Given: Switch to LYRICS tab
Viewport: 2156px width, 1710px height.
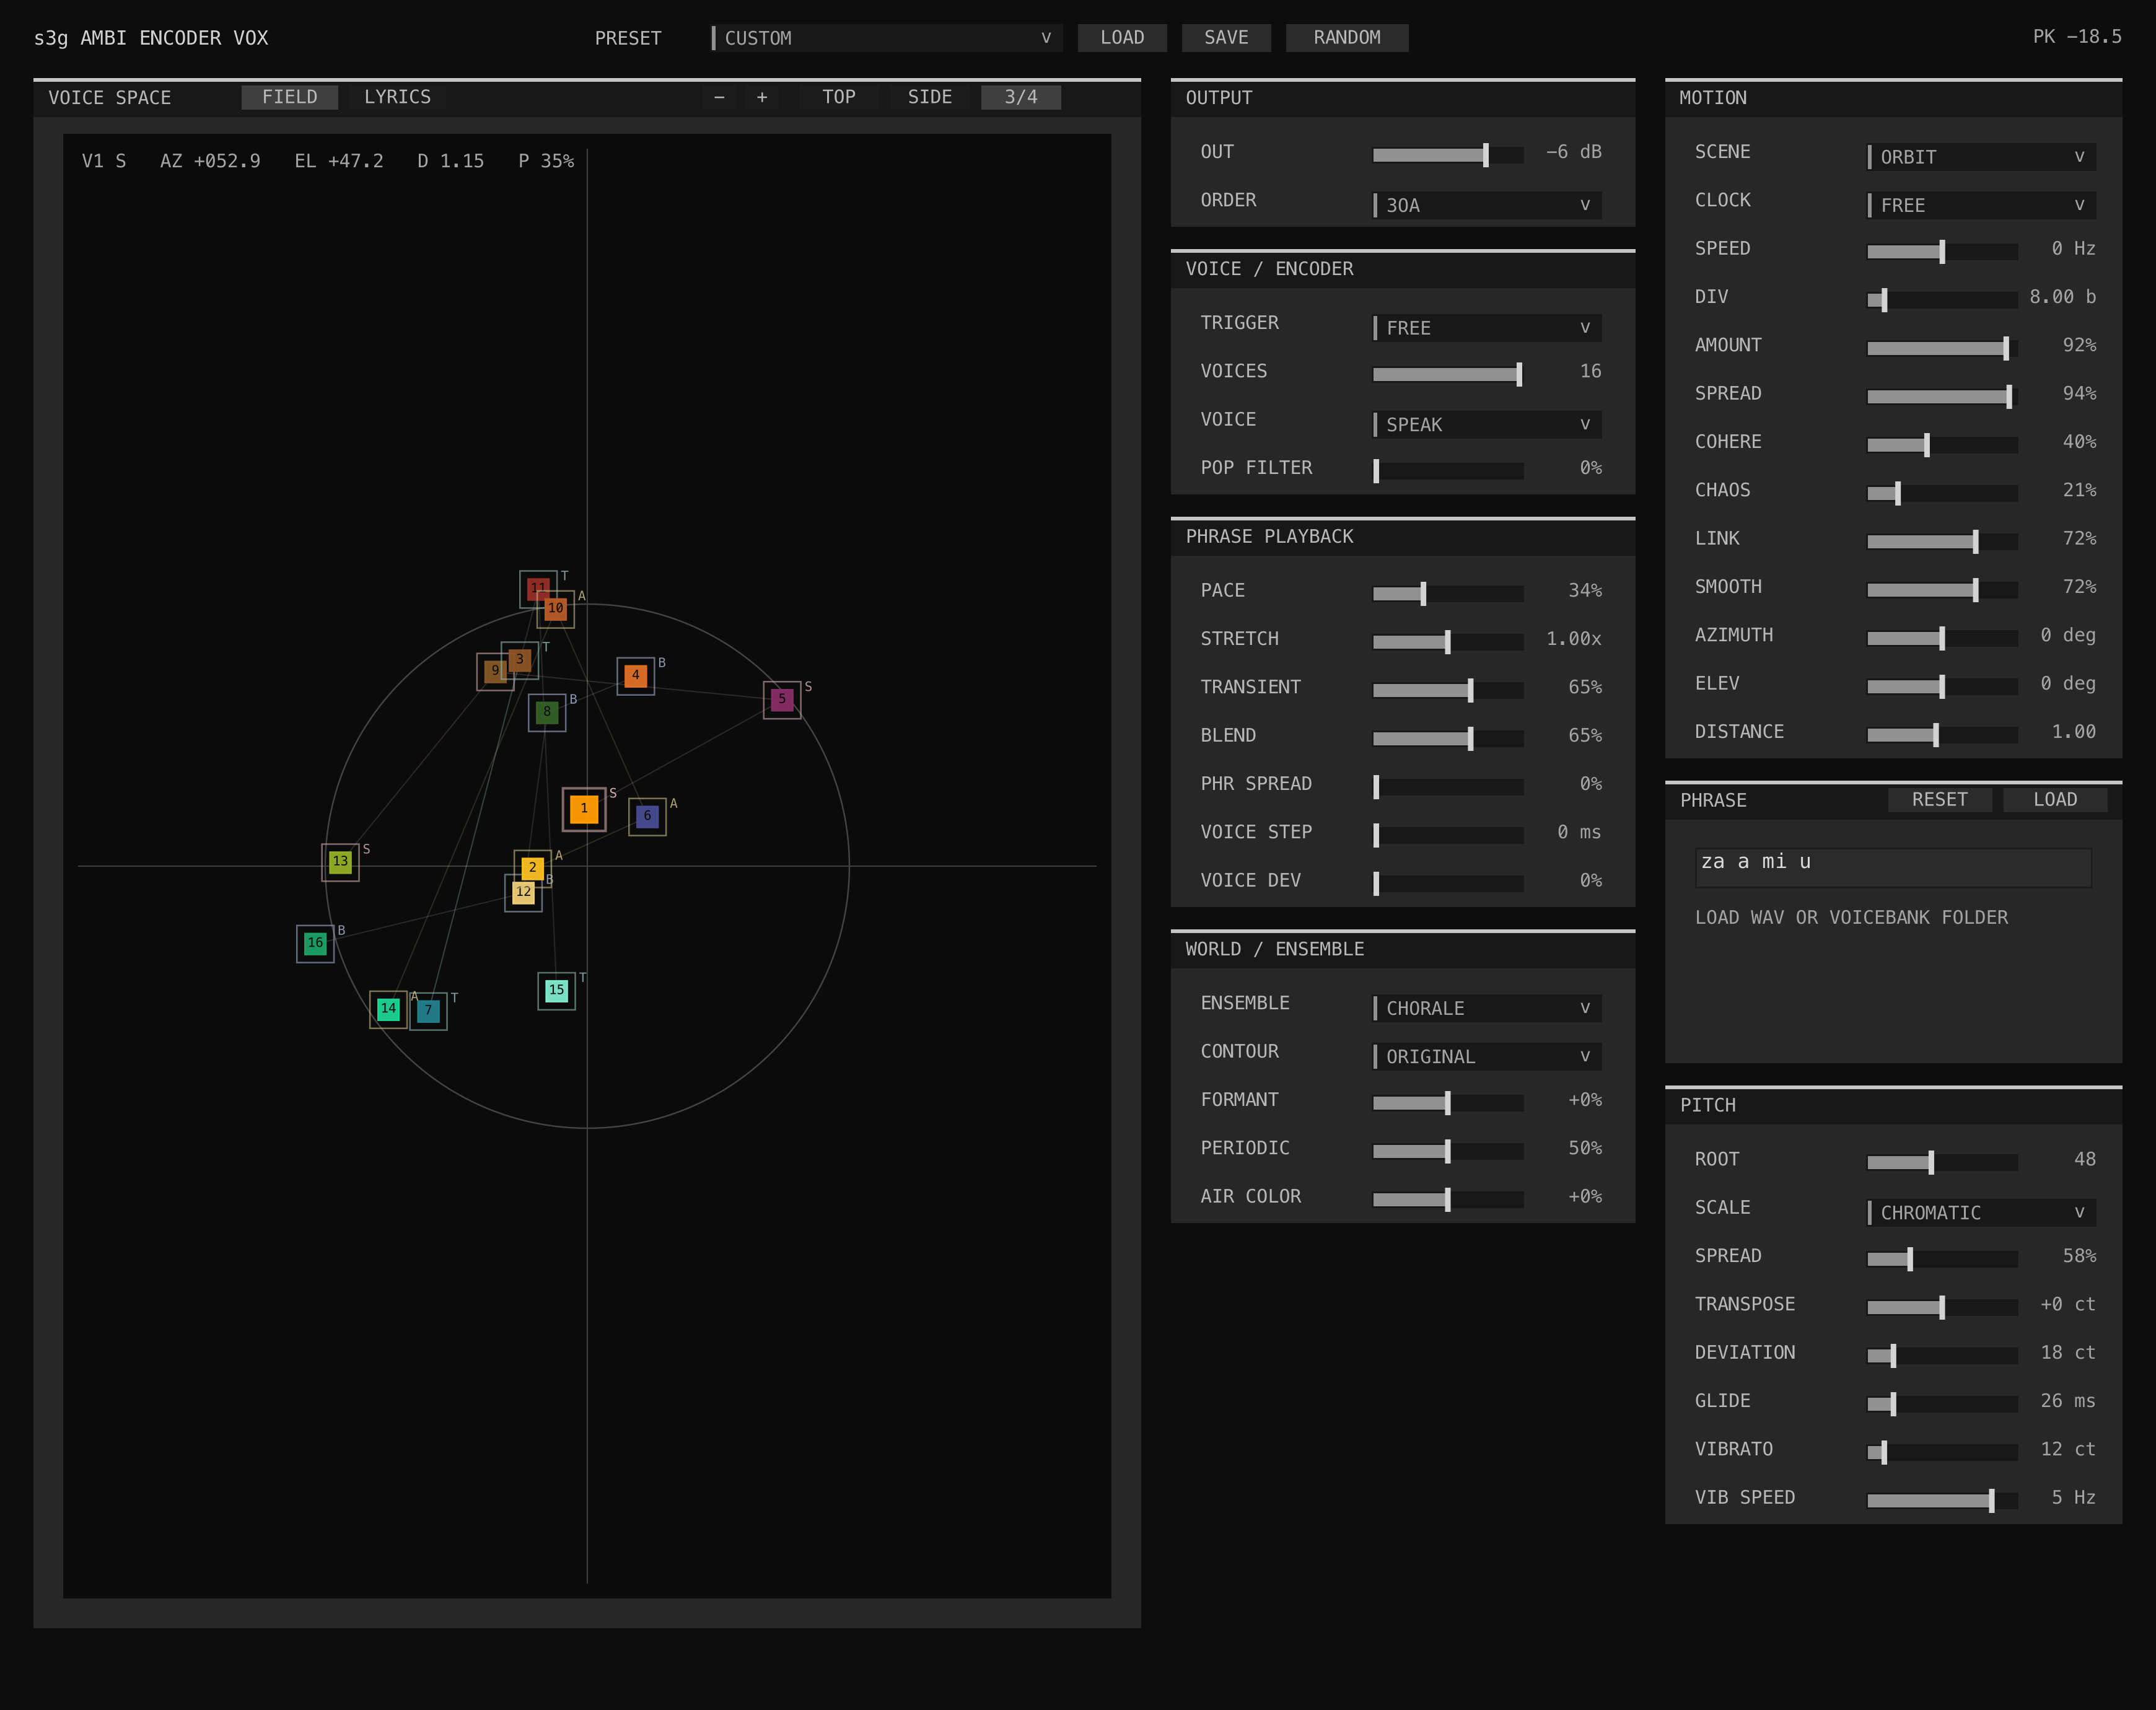Looking at the screenshot, I should click(x=397, y=97).
